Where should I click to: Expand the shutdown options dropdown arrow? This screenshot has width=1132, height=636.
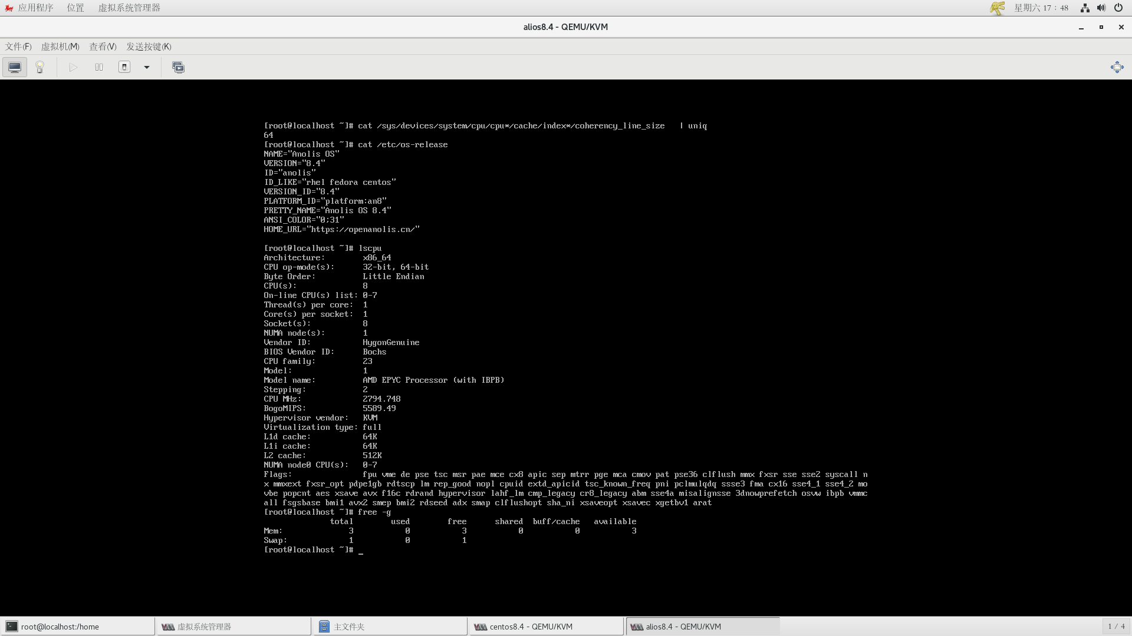point(147,67)
